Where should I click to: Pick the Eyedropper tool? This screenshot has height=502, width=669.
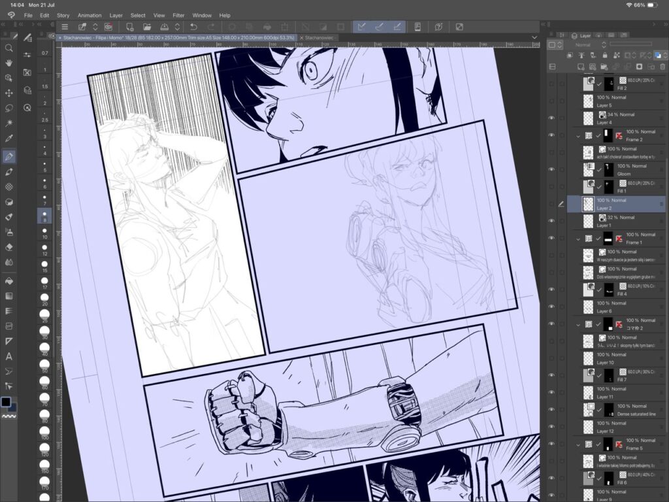[9, 139]
